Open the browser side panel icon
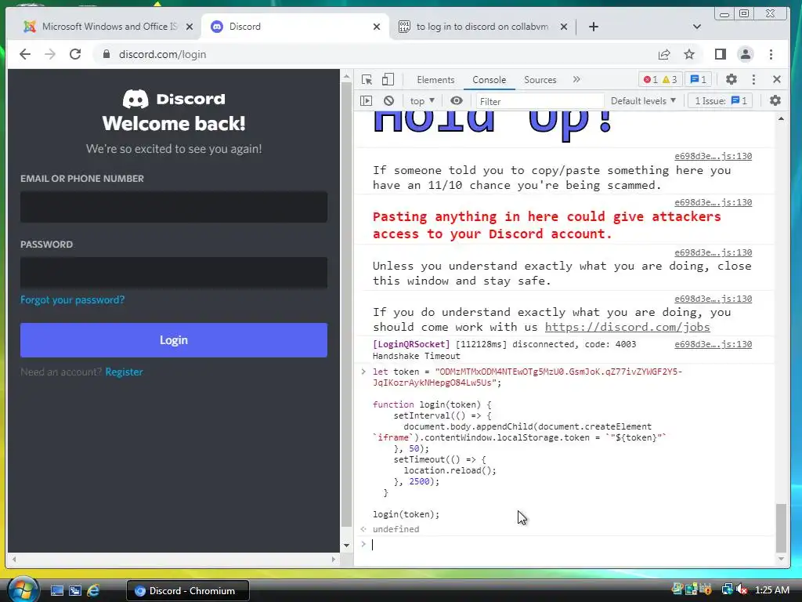 coord(721,54)
